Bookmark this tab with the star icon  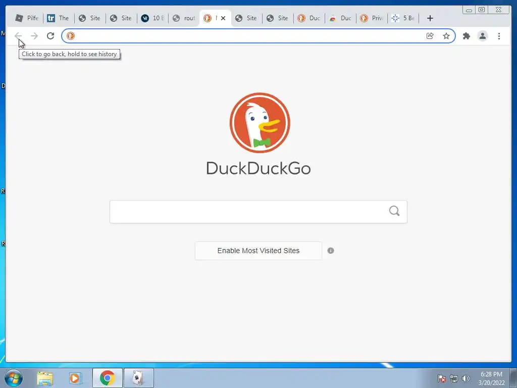pyautogui.click(x=446, y=36)
